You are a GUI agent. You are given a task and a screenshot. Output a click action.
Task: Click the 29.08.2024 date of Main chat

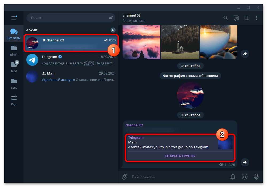(107, 73)
